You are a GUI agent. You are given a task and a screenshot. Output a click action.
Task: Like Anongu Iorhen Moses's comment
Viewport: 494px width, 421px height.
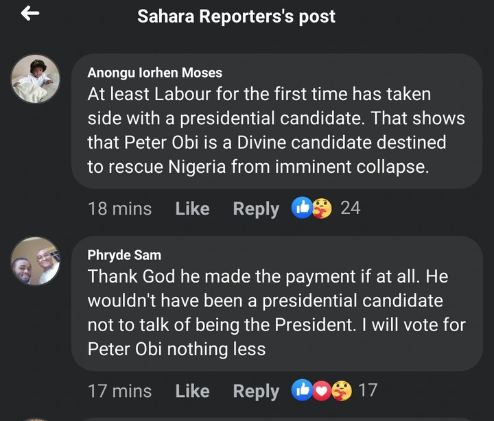192,208
